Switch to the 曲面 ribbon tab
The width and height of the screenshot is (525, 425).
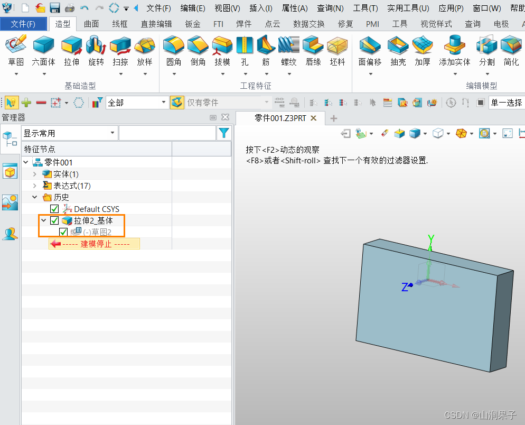(91, 24)
